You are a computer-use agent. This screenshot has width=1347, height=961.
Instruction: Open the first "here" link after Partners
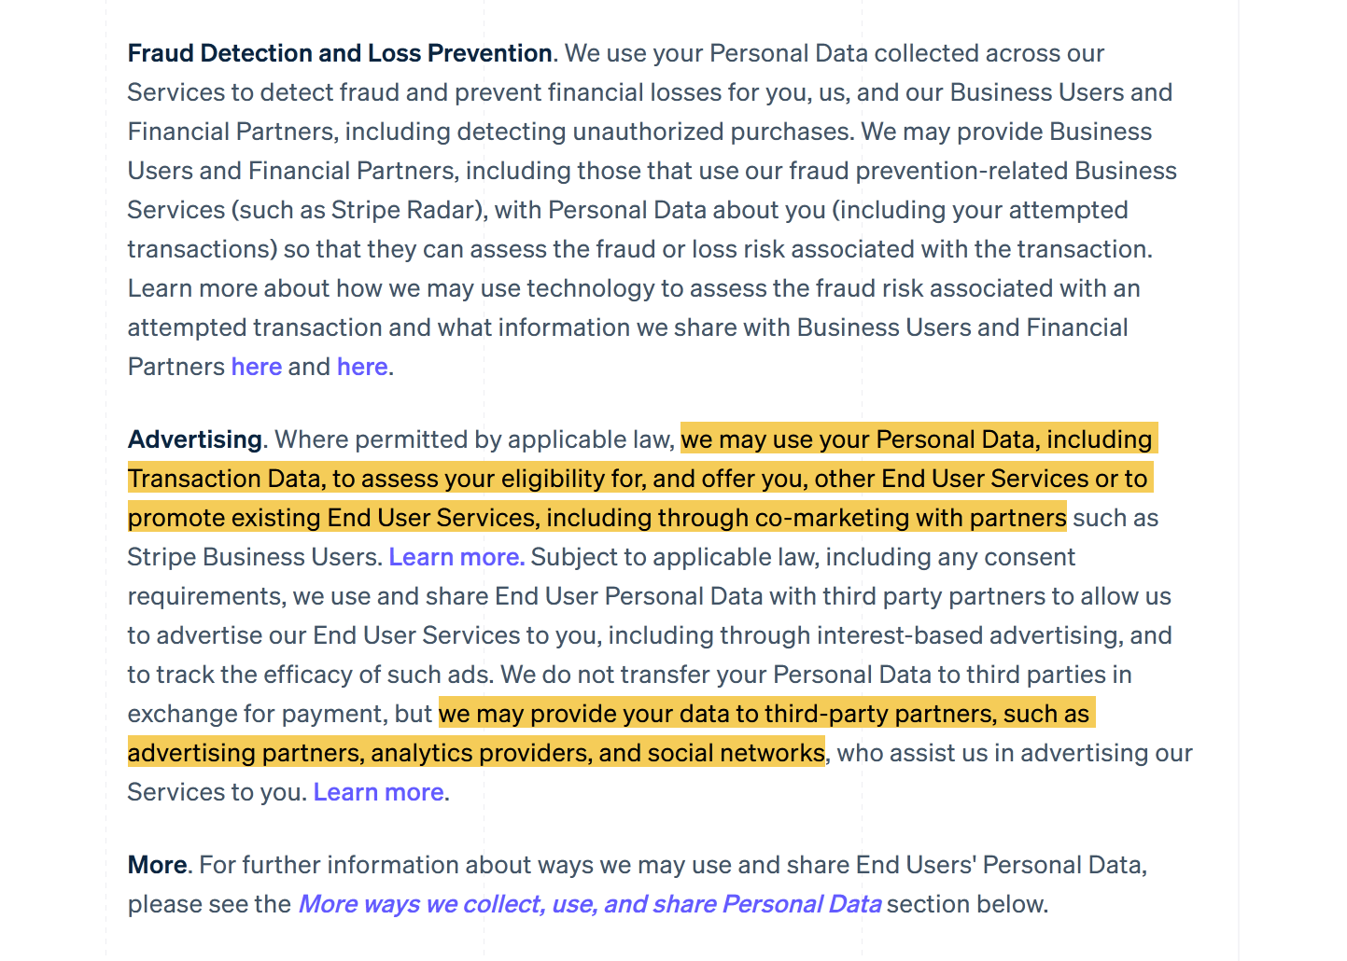tap(256, 367)
